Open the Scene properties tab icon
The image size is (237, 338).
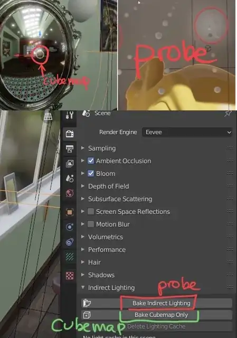point(69,179)
